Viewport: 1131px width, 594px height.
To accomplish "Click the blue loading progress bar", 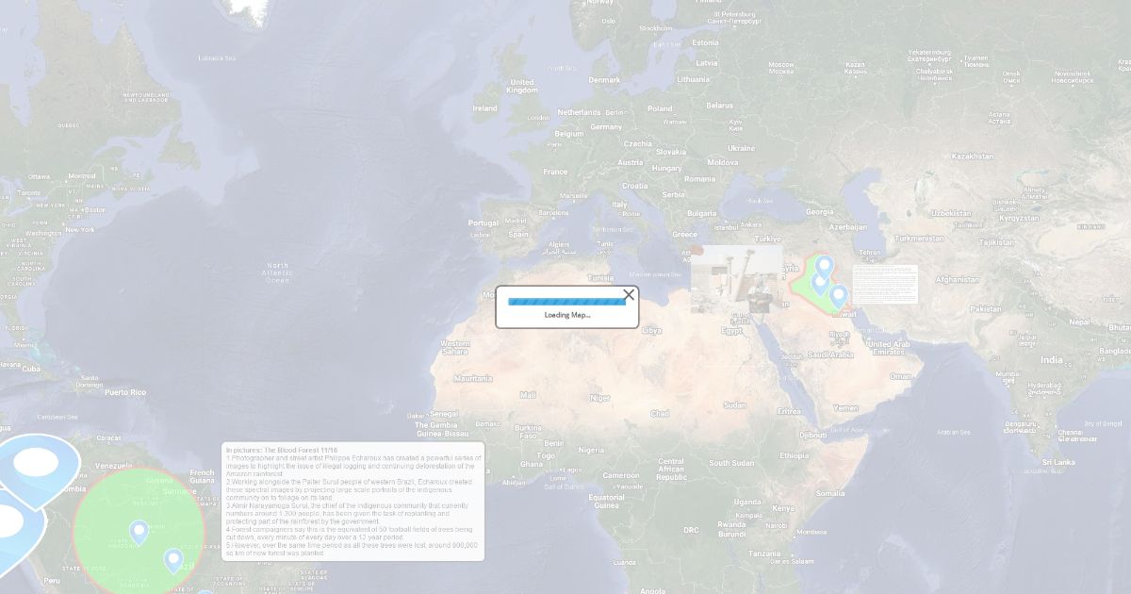I will 566,302.
